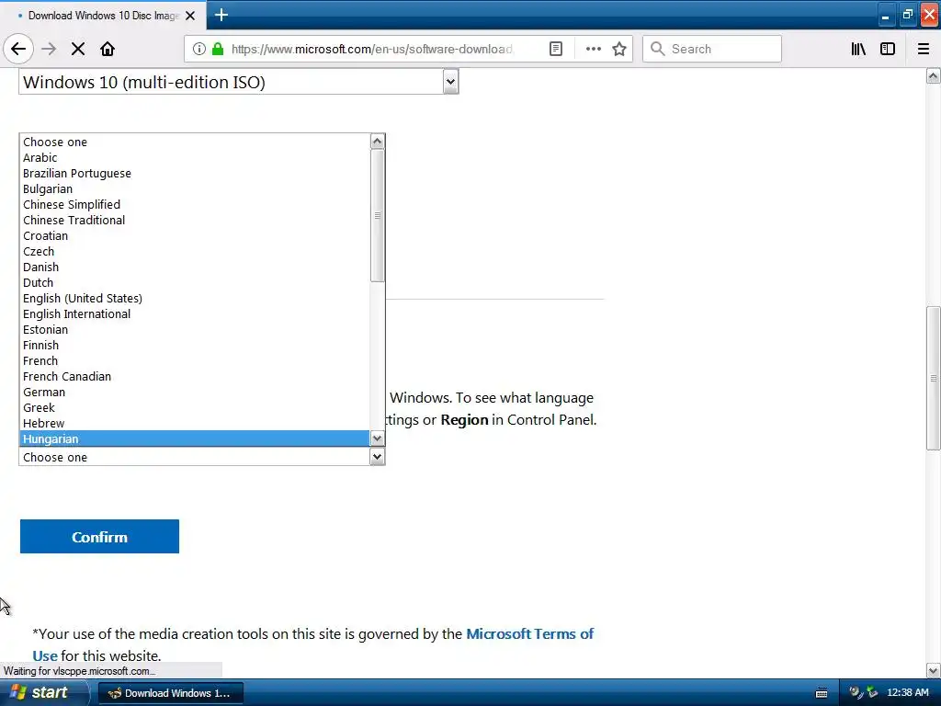Image resolution: width=941 pixels, height=706 pixels.
Task: Select the French option
Action: pos(196,360)
